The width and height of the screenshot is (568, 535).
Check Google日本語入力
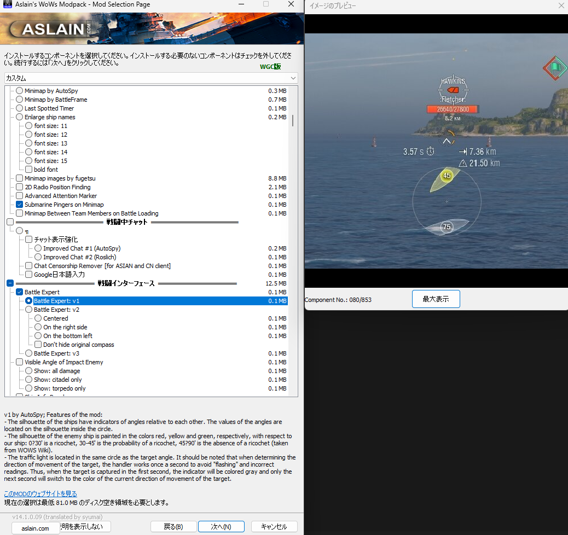tap(28, 275)
